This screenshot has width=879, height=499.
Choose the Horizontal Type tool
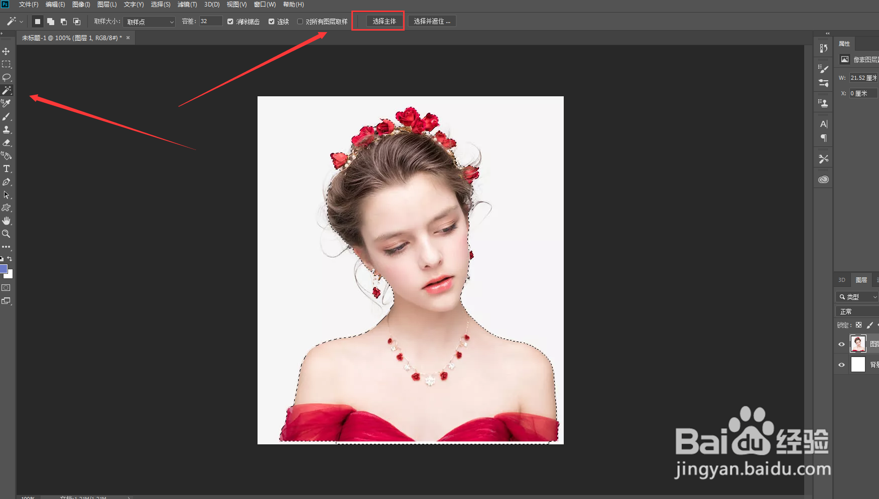click(6, 169)
